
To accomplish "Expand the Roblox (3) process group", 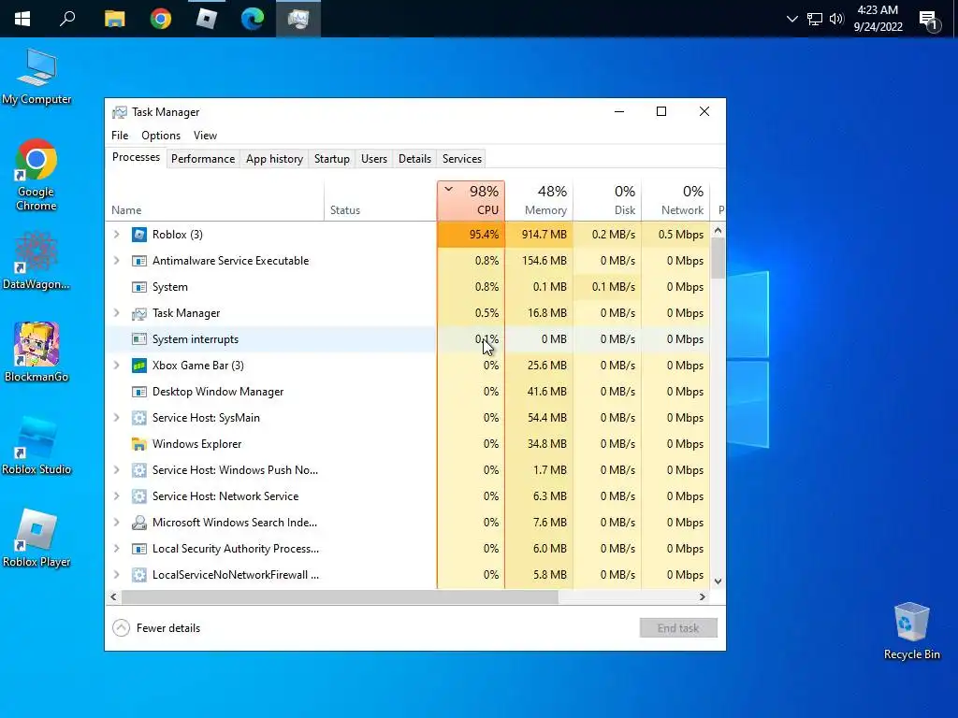I will pyautogui.click(x=117, y=235).
